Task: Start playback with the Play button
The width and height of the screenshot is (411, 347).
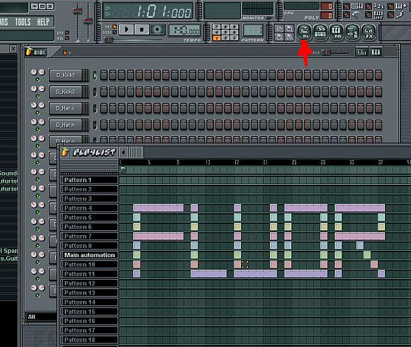Action: [x=126, y=29]
